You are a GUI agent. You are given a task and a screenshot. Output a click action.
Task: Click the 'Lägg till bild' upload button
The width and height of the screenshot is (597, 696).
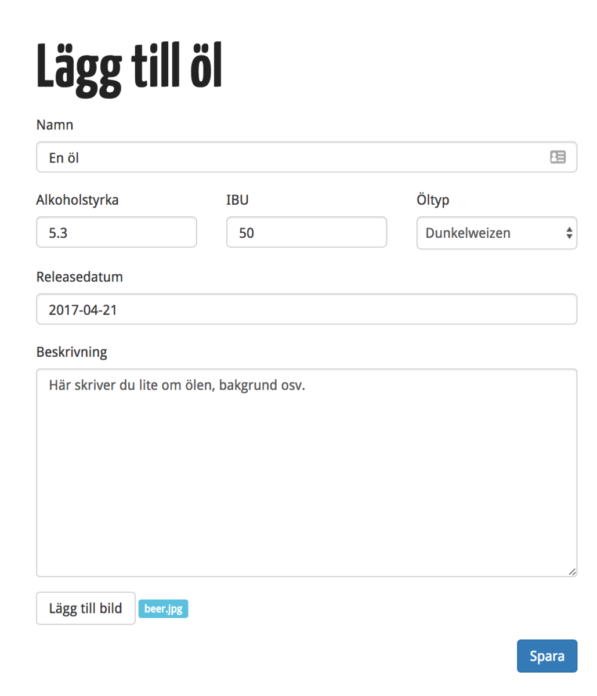(86, 608)
